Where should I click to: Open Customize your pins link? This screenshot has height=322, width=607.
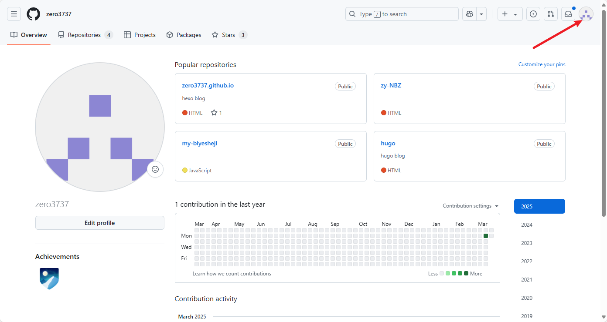click(542, 64)
